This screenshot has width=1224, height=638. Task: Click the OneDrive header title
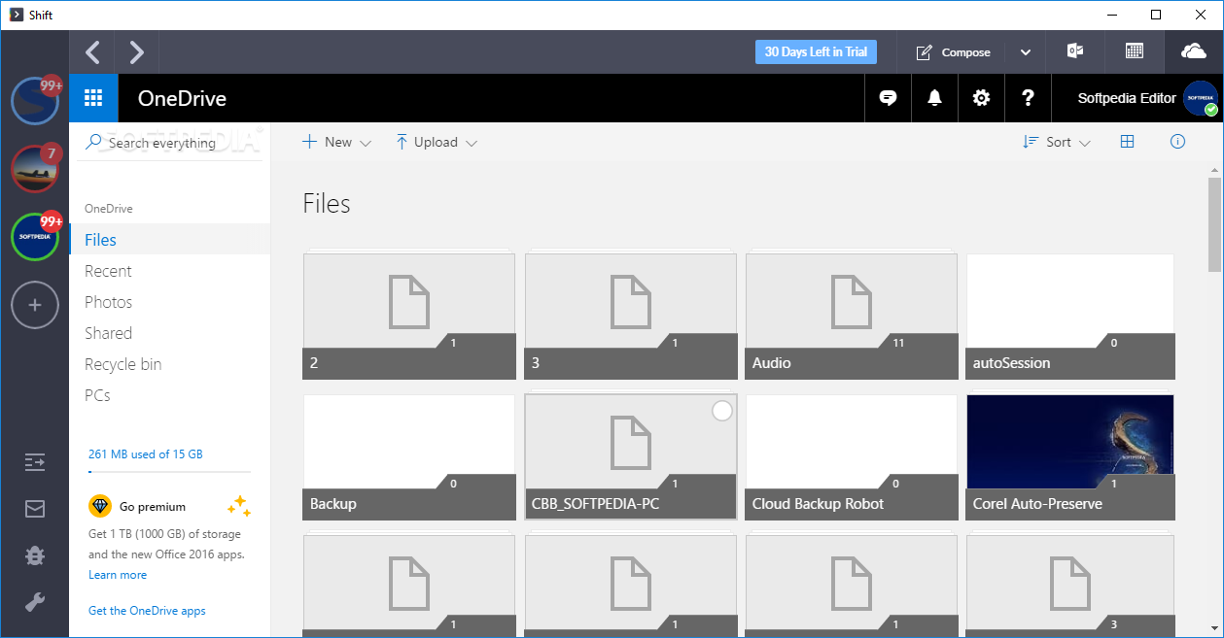click(182, 98)
